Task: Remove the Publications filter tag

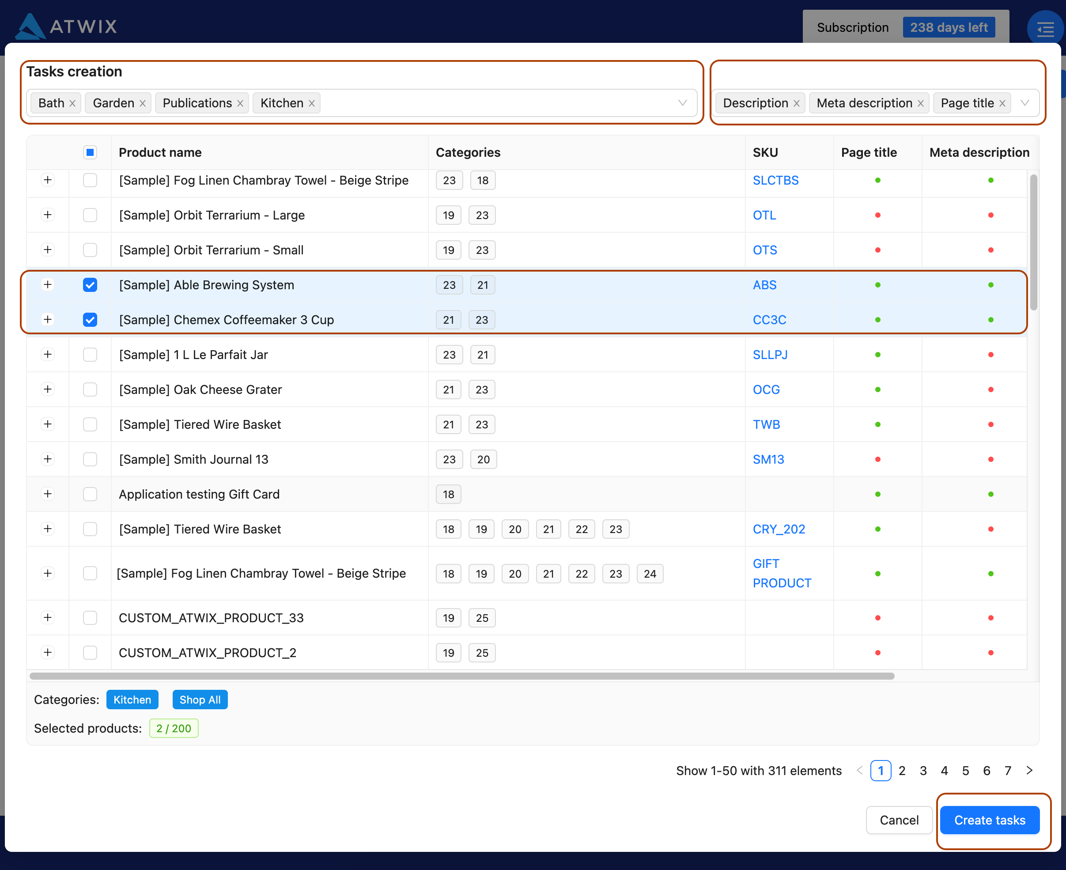Action: 240,103
